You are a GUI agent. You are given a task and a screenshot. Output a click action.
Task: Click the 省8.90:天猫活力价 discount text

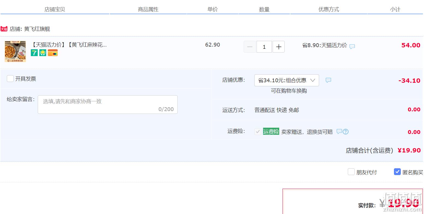coord(325,45)
